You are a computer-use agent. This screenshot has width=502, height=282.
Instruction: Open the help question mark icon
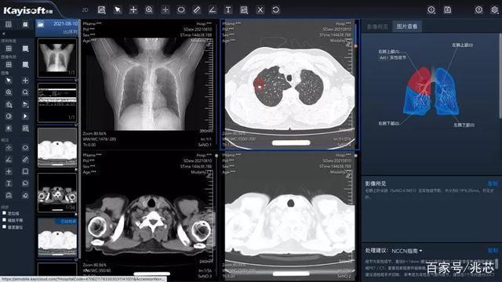478,10
